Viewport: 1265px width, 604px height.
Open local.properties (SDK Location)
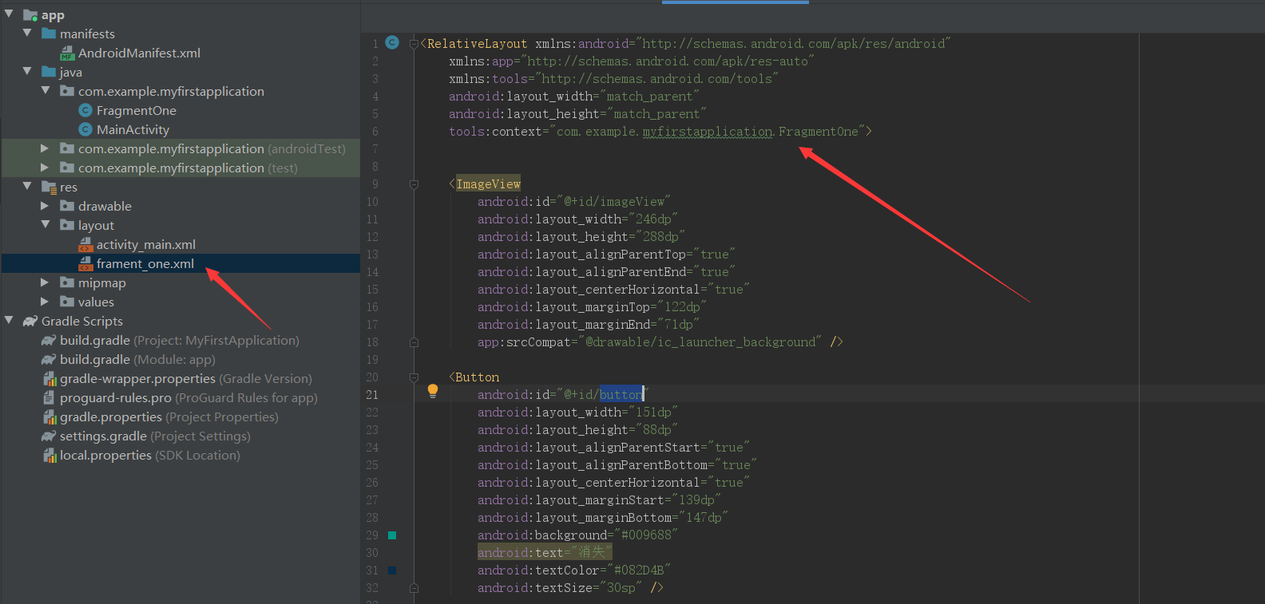tap(150, 456)
